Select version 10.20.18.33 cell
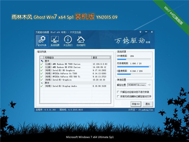The height and width of the screenshot is (142, 189). [x=99, y=80]
